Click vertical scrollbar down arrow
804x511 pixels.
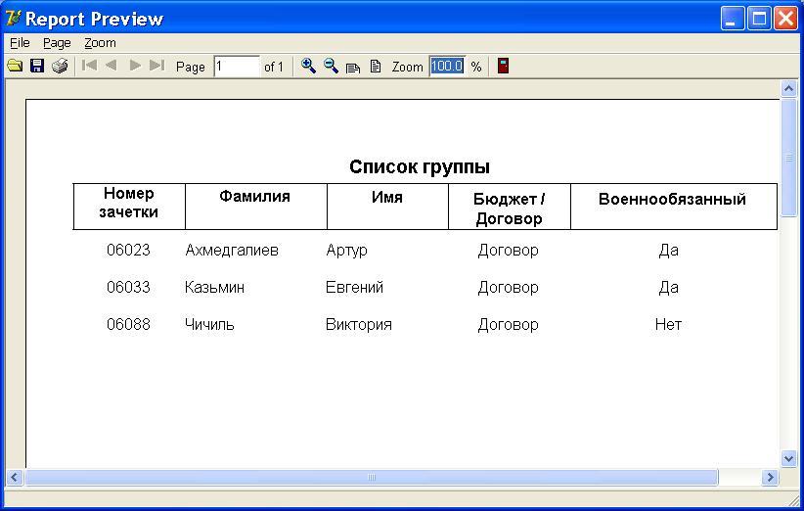(788, 457)
